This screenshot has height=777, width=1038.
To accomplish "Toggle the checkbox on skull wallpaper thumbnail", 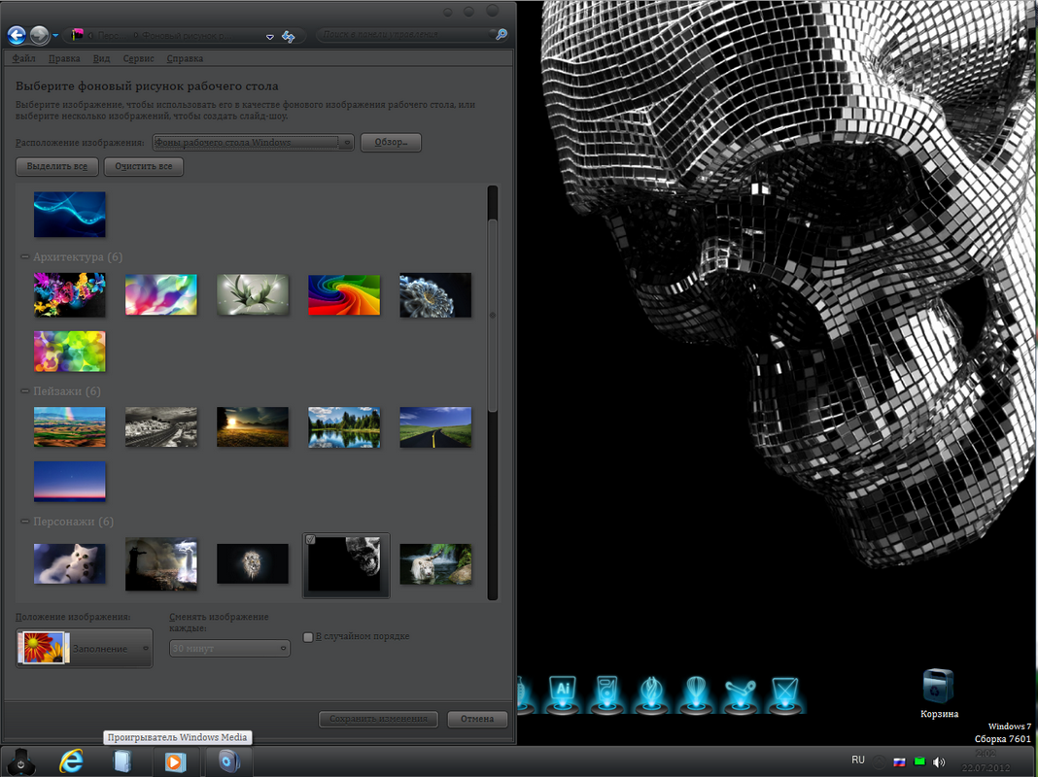I will coord(310,539).
